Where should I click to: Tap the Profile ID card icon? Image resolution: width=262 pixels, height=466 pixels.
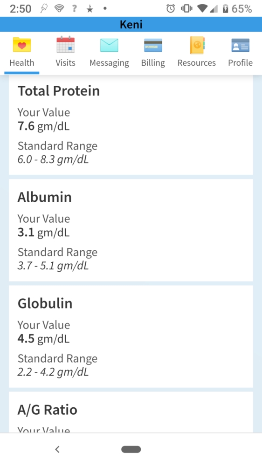[x=240, y=45]
